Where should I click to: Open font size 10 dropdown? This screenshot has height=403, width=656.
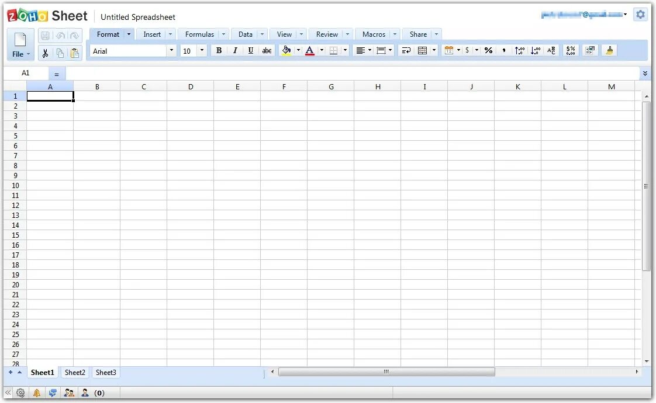tap(202, 51)
